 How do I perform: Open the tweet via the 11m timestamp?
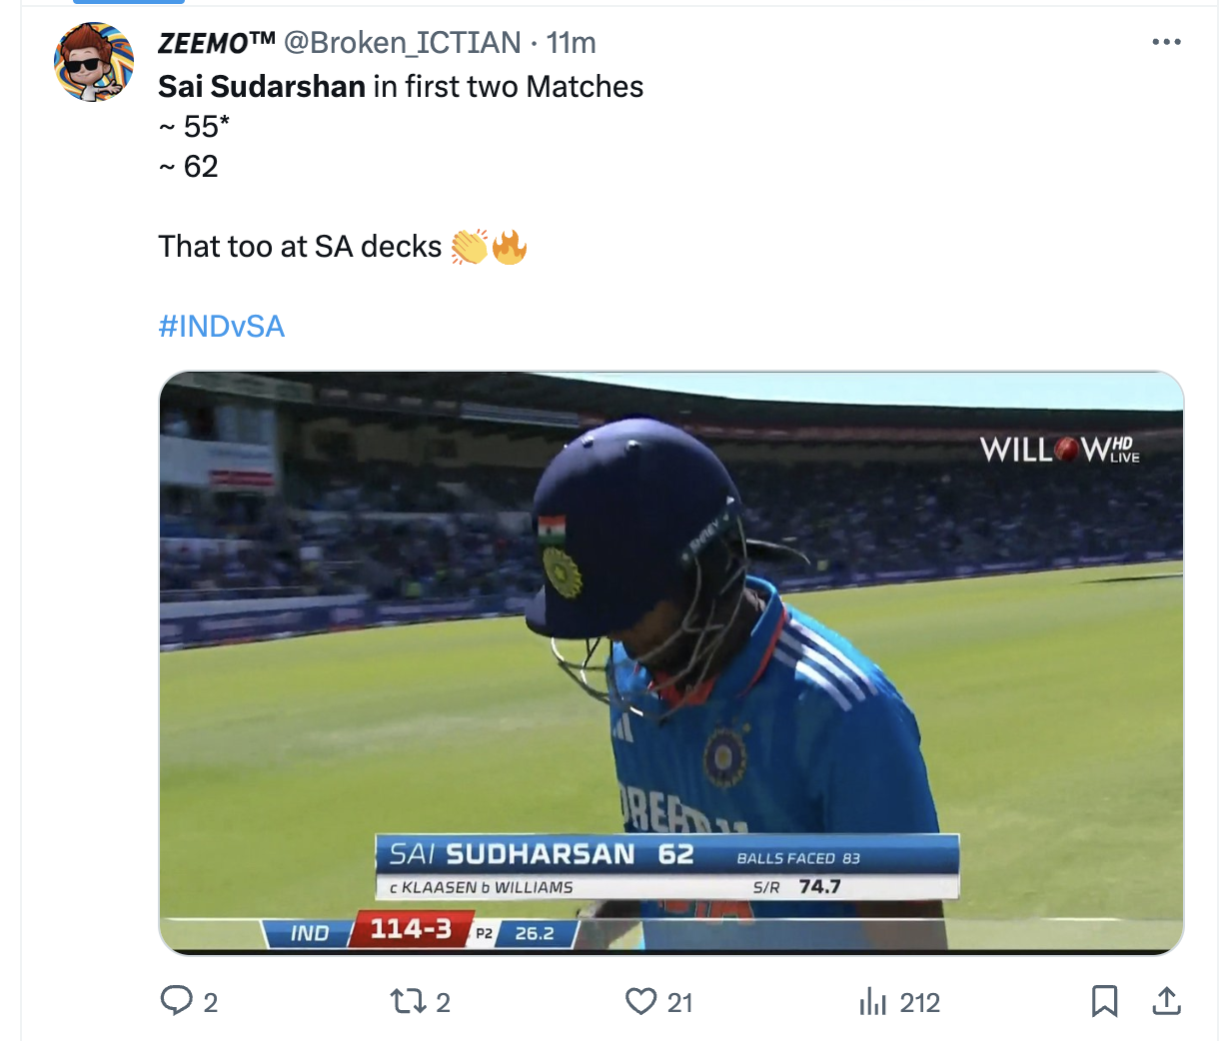(571, 43)
